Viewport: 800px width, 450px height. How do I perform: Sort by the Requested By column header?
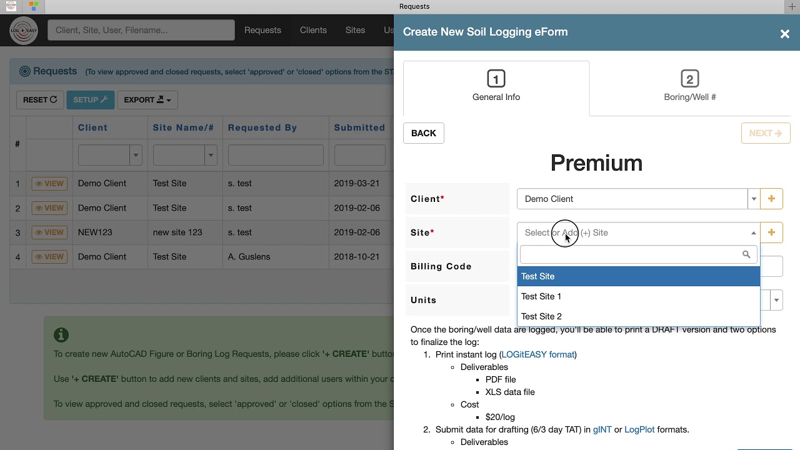point(262,127)
